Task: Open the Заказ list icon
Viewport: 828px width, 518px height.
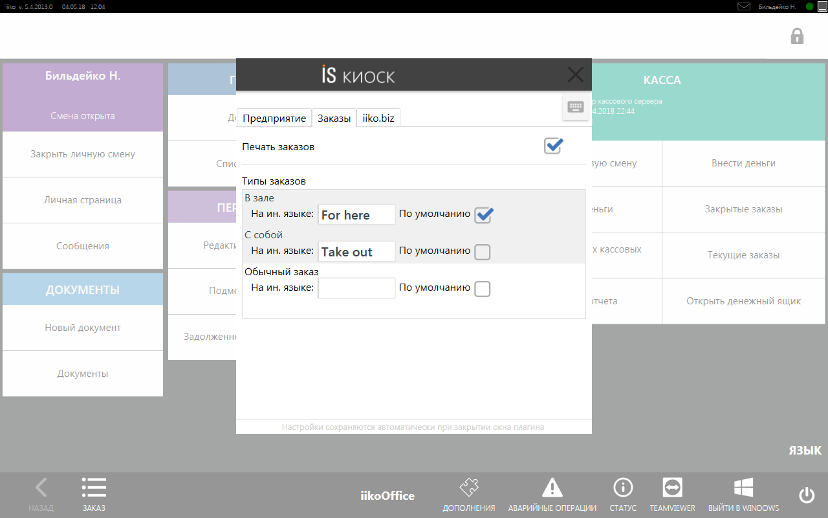Action: [94, 495]
